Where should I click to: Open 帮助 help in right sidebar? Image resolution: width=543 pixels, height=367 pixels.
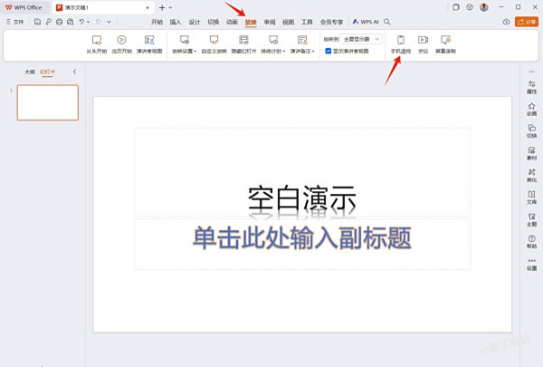click(x=531, y=242)
